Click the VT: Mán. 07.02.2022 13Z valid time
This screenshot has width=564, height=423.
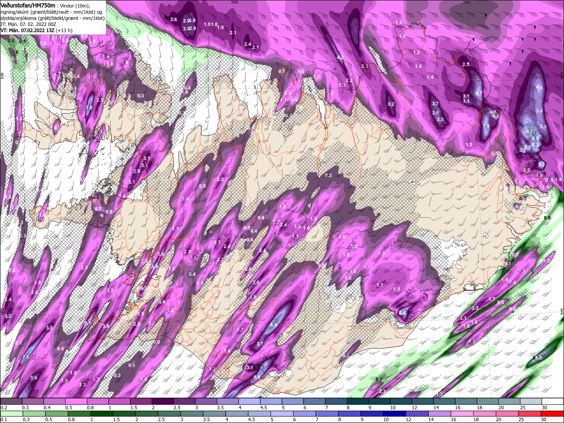pos(27,30)
